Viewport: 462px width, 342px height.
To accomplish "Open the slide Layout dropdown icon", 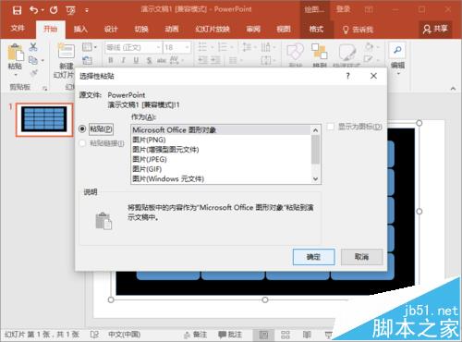I will coord(89,47).
